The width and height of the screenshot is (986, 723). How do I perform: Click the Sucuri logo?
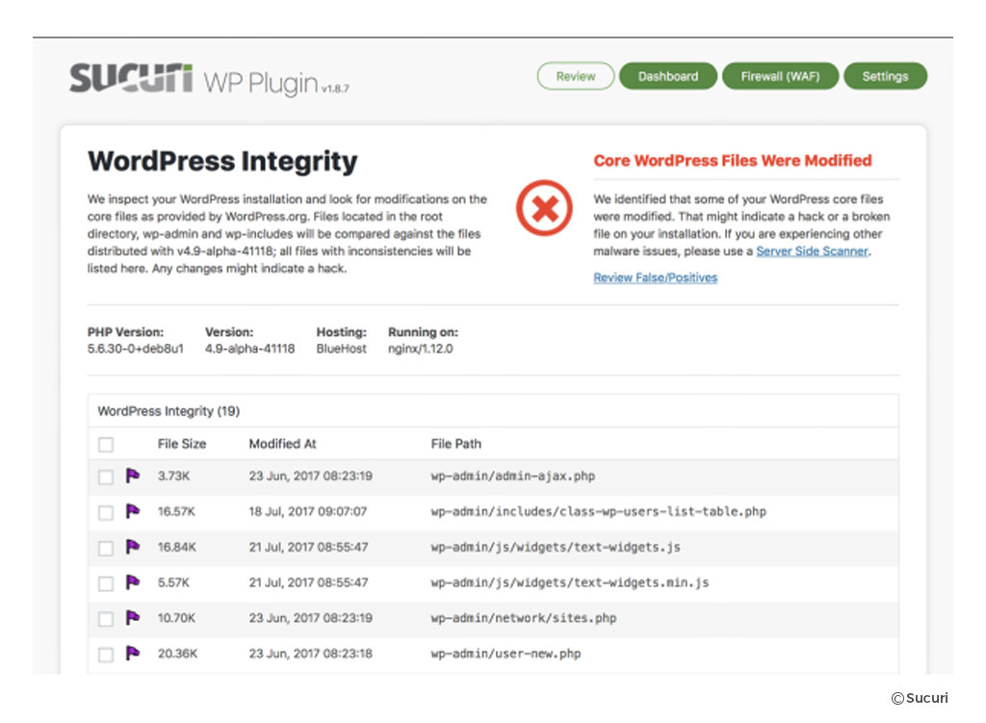click(131, 78)
